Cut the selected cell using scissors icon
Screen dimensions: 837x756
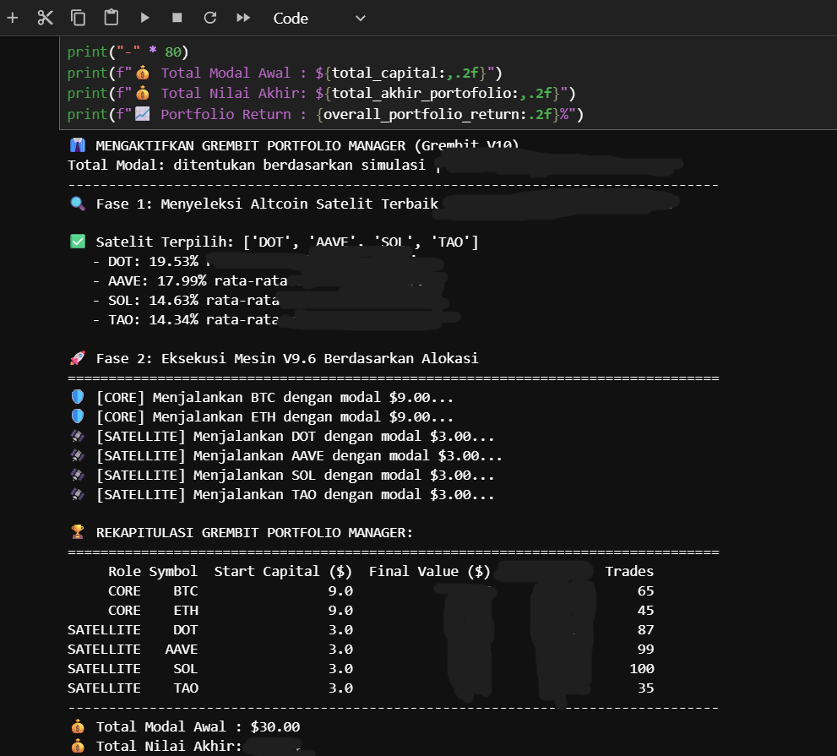tap(46, 18)
